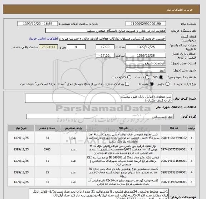The width and height of the screenshot is (206, 199).
Task: Click the remaining days field showing 4
Action: tap(76, 47)
